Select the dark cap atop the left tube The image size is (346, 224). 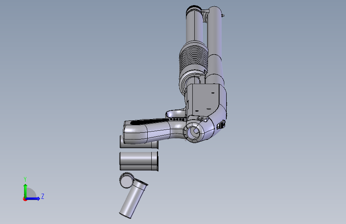pyautogui.click(x=194, y=9)
